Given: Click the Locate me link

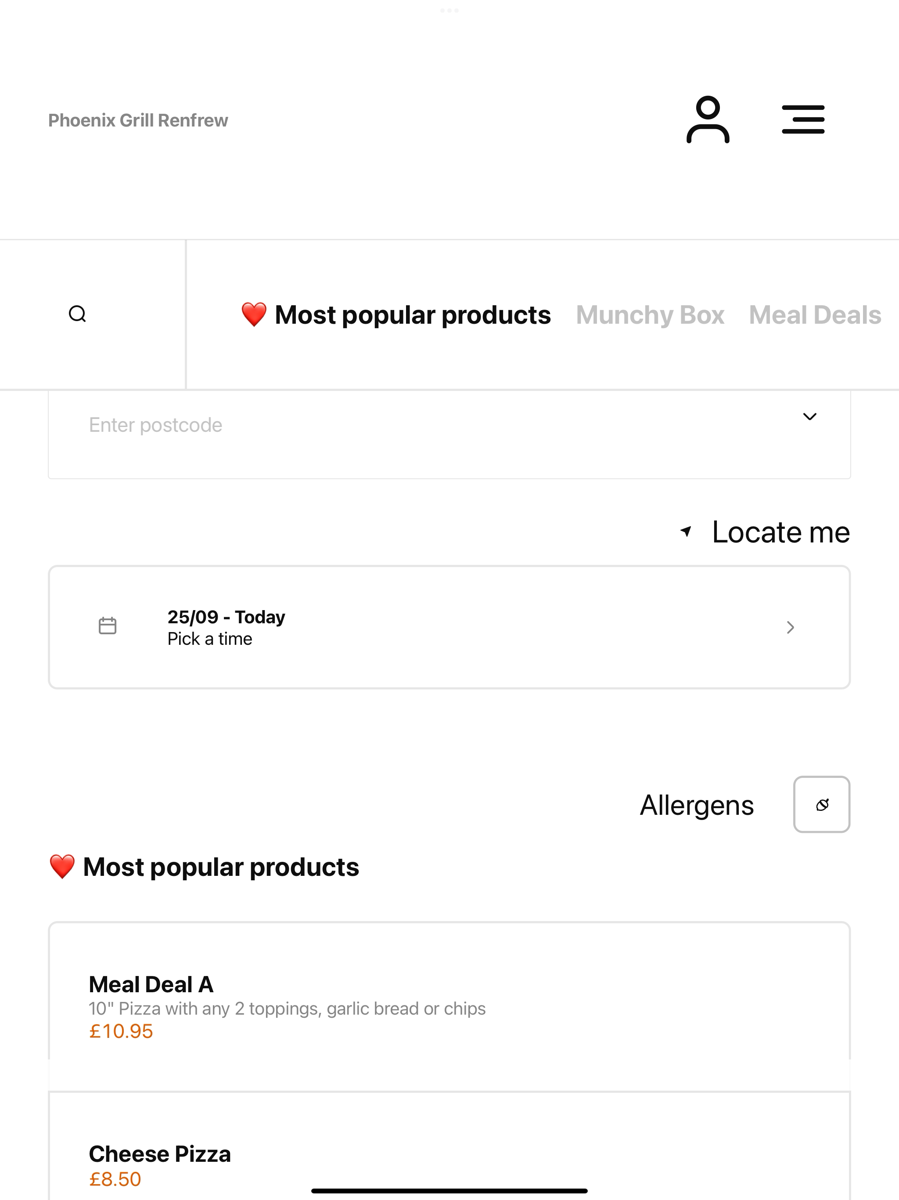Looking at the screenshot, I should pos(781,531).
